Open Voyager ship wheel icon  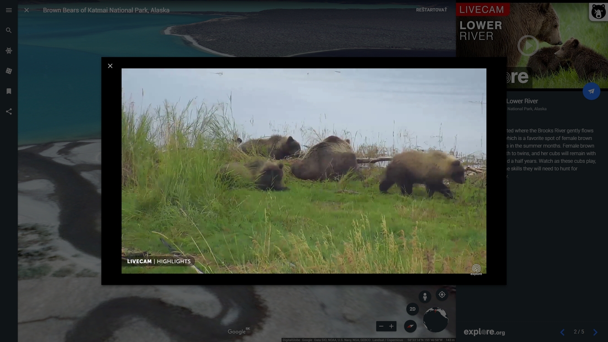(x=9, y=51)
